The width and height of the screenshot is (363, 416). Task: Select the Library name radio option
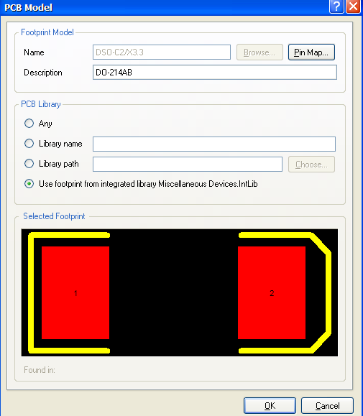(29, 144)
